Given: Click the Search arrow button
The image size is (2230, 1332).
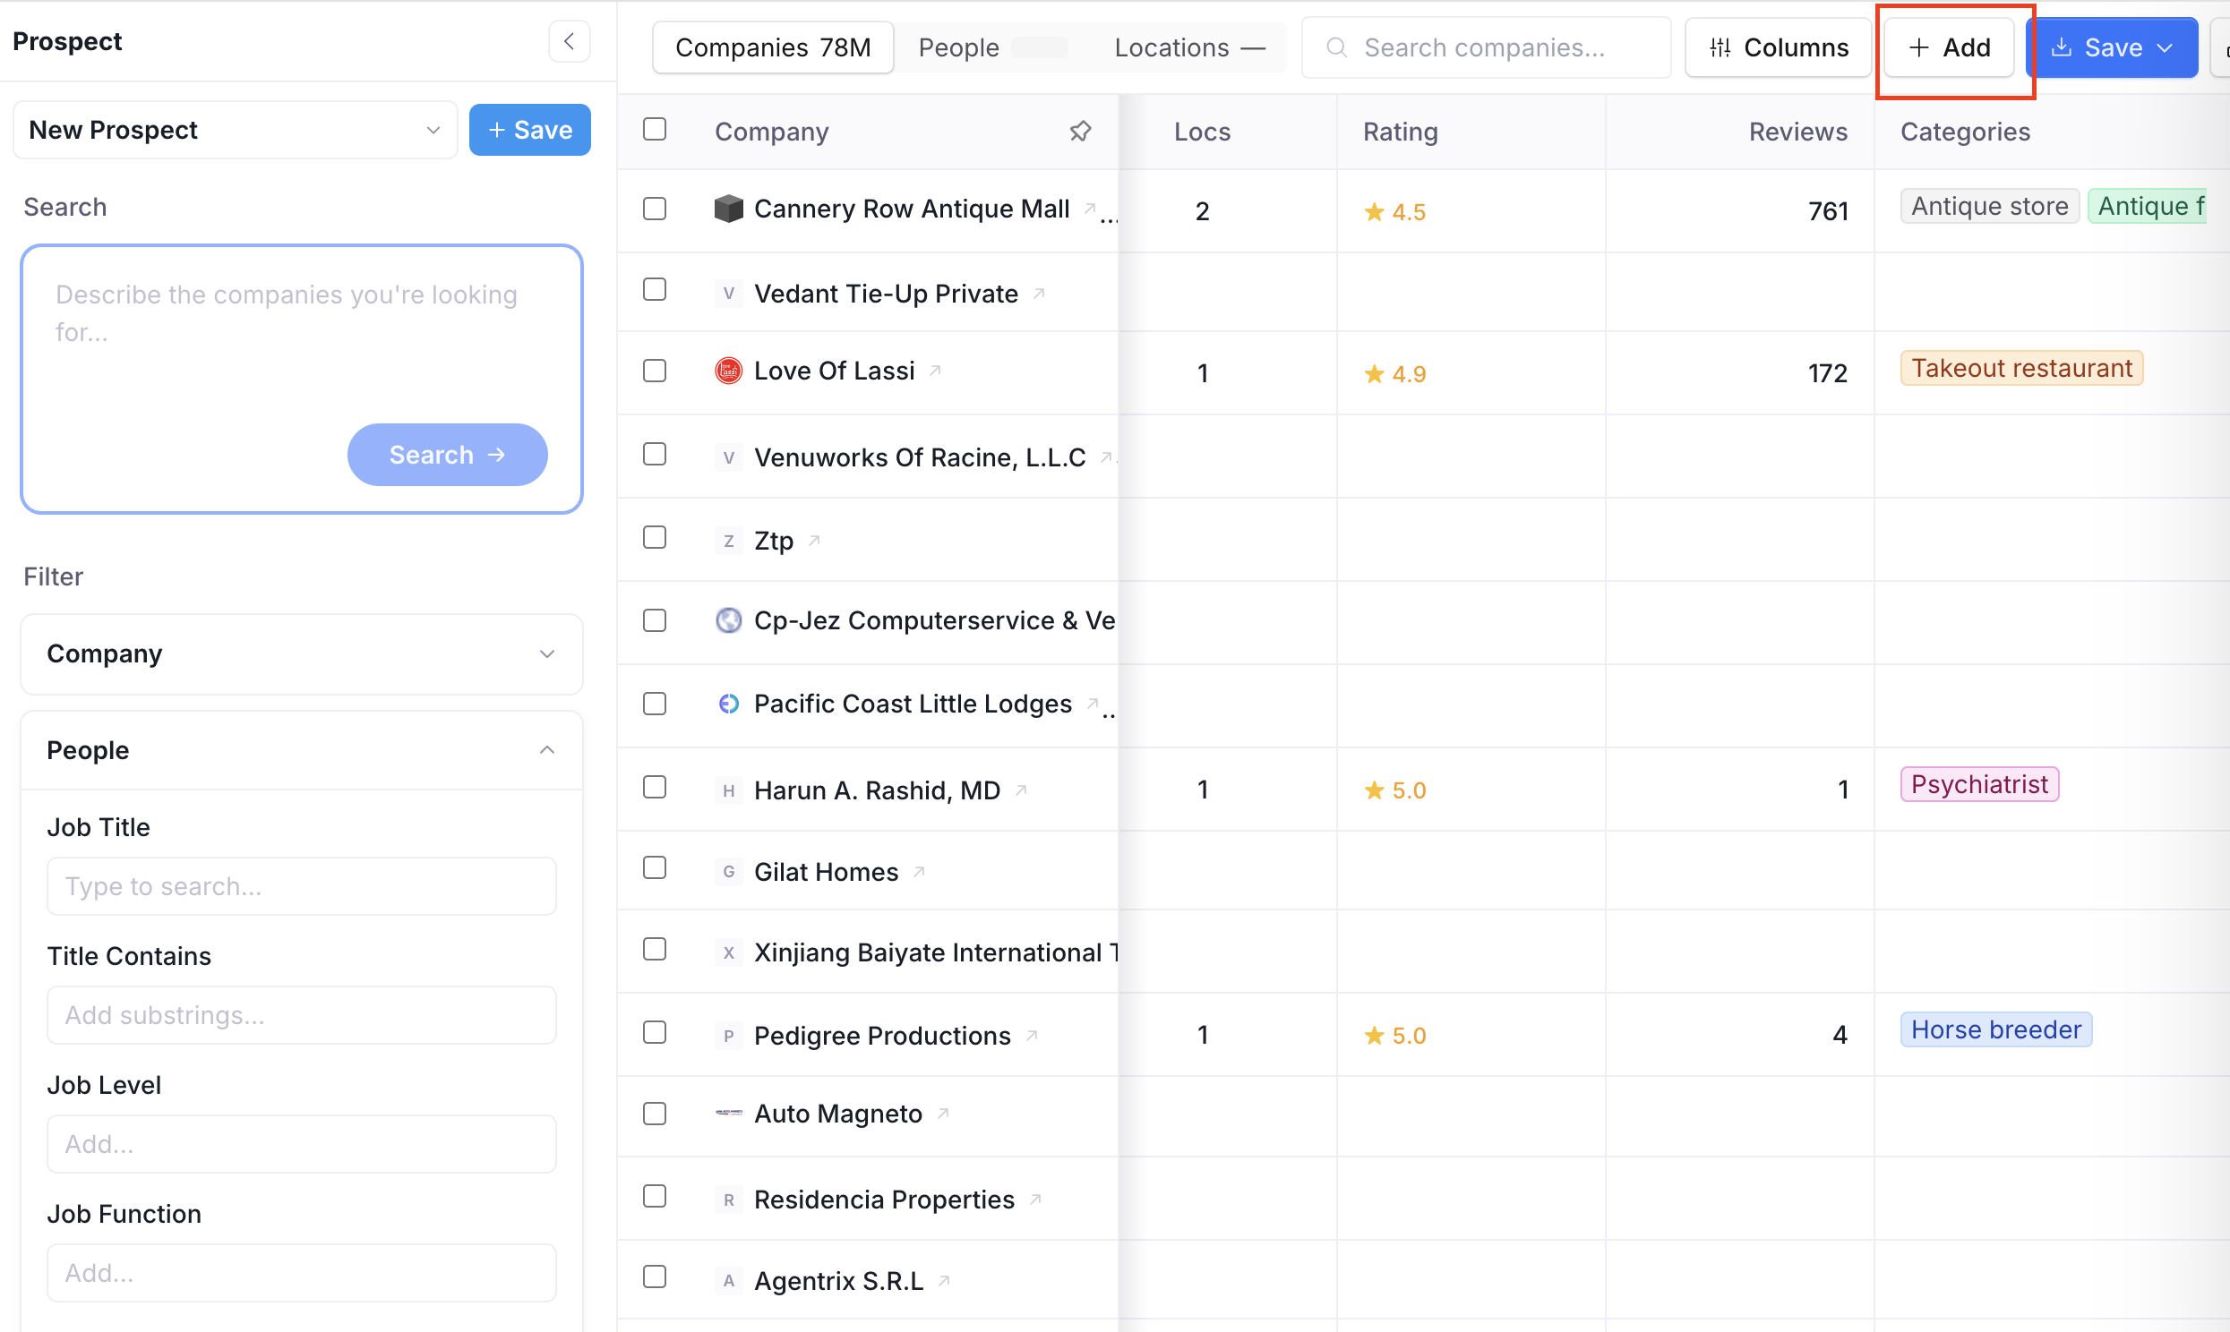Looking at the screenshot, I should (447, 454).
